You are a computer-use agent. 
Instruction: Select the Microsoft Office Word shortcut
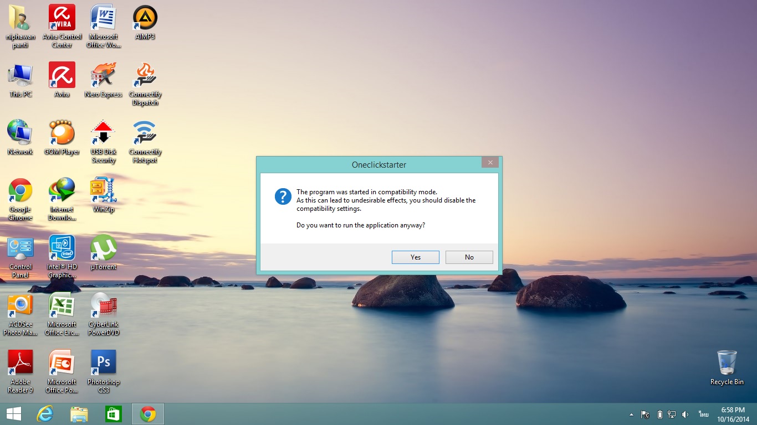pos(104,25)
